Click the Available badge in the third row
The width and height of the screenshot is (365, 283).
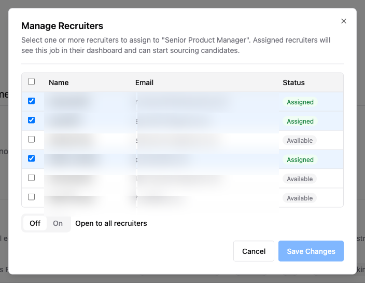tap(300, 141)
